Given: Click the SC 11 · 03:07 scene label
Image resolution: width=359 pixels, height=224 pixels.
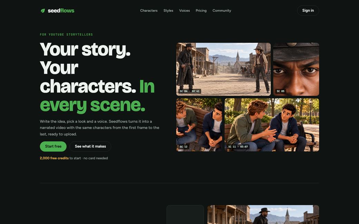Looking at the screenshot, I should coord(238,147).
